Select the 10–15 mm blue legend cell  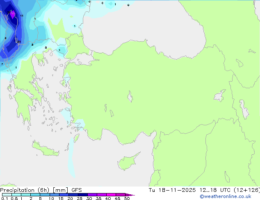[x=54, y=195]
